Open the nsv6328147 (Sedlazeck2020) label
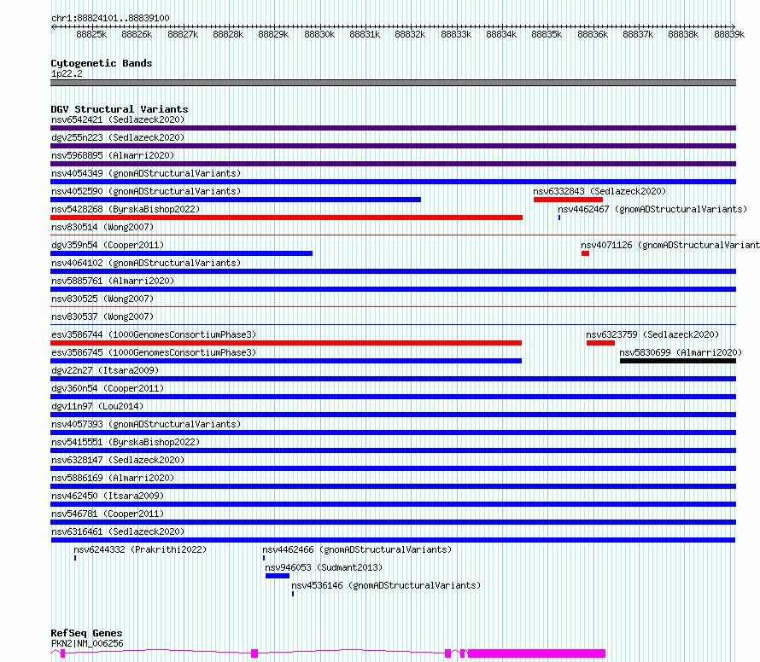 (x=118, y=460)
